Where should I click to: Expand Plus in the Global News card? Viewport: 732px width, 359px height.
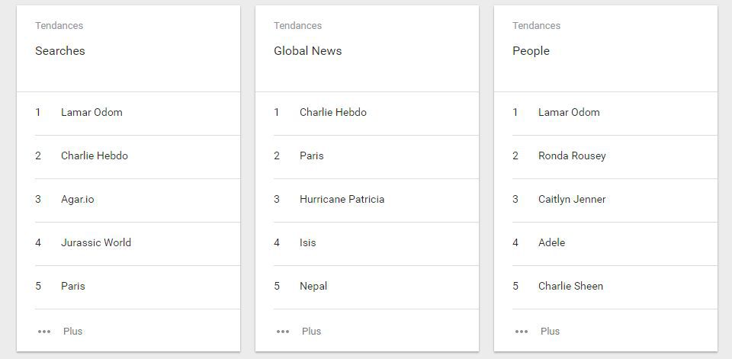click(312, 332)
